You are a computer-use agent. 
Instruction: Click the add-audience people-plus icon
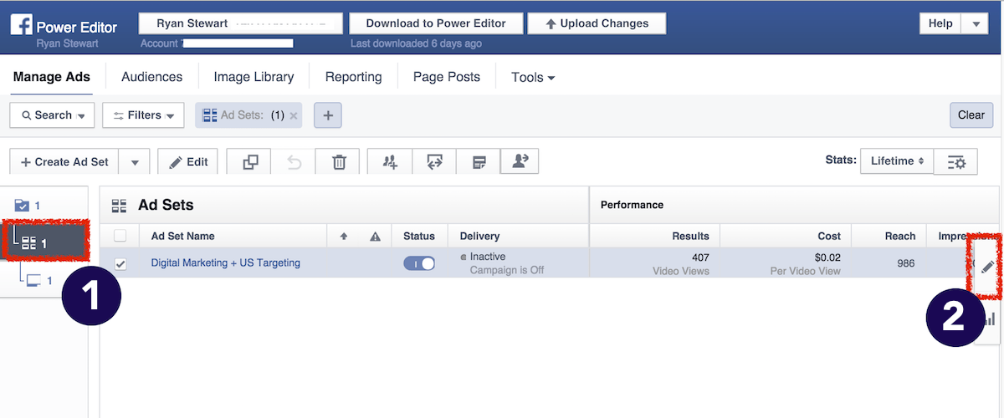click(390, 162)
